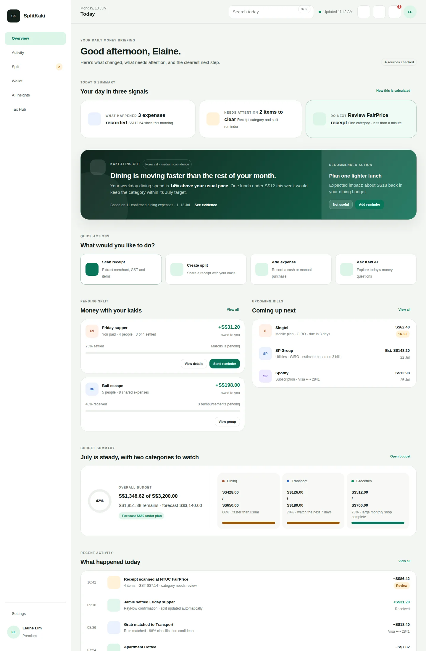Image resolution: width=426 pixels, height=651 pixels.
Task: Click the Grab matched to Transport icon
Action: click(x=114, y=628)
